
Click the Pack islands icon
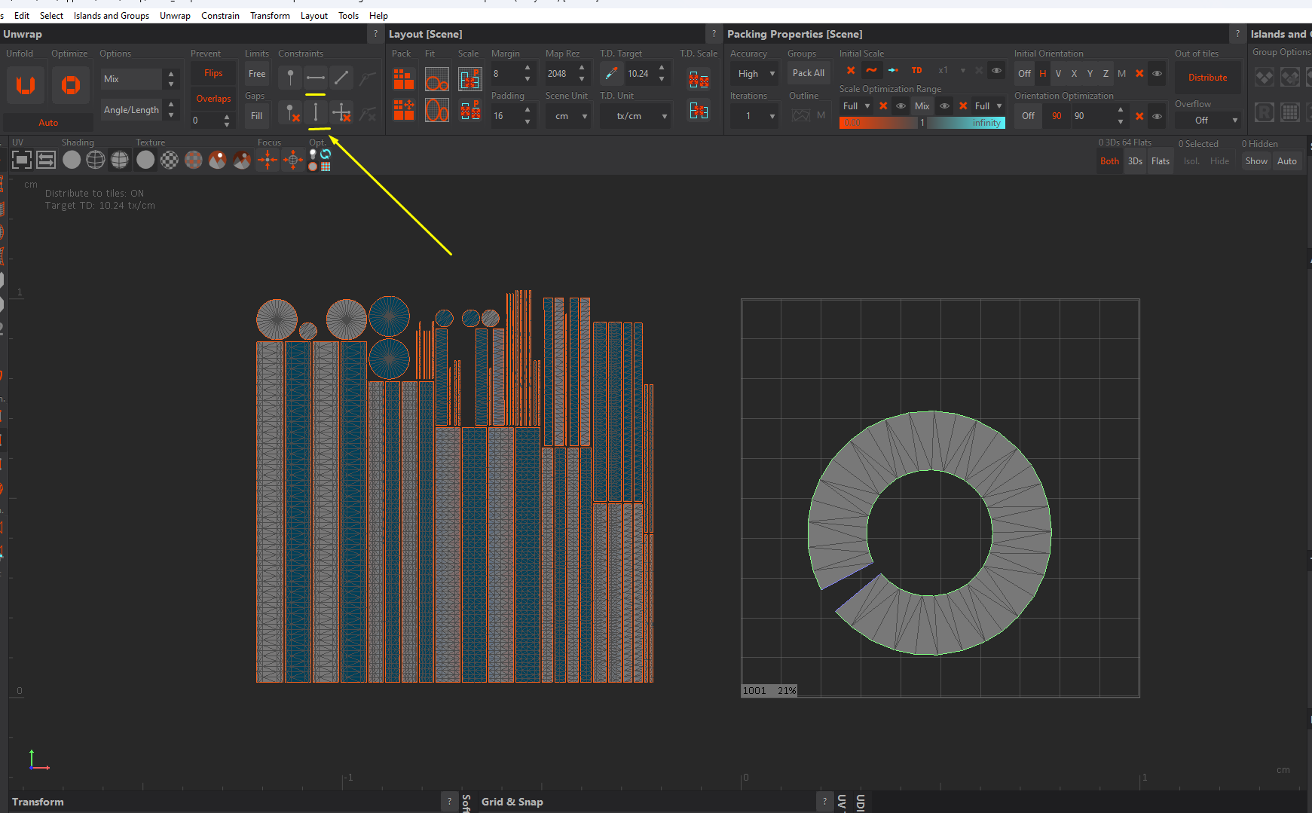[x=404, y=78]
